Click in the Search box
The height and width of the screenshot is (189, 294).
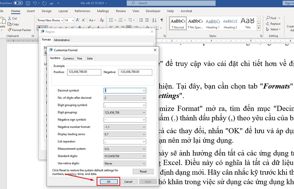click(171, 3)
